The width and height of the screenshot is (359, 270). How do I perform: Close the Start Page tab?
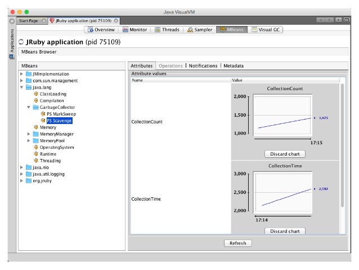click(44, 20)
